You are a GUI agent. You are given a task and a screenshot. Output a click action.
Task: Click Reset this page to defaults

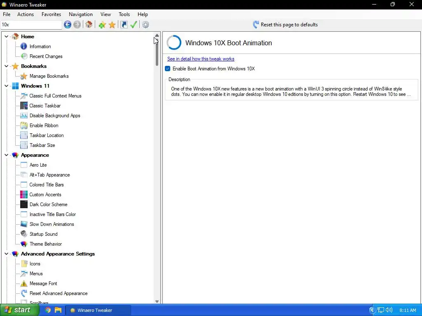click(x=285, y=25)
